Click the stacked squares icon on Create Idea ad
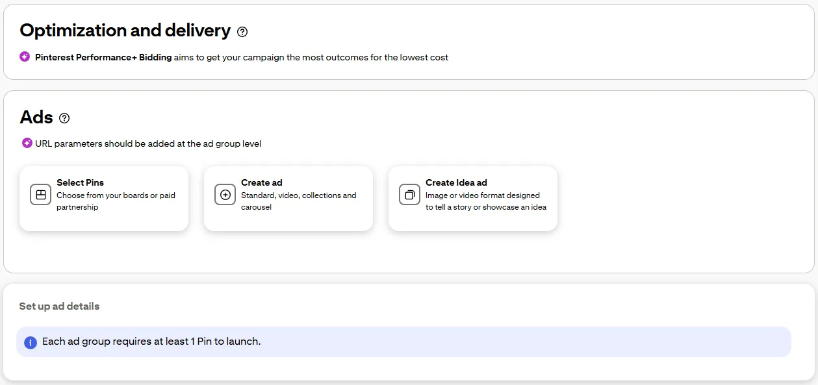Screen dimensions: 818x385 click(x=409, y=194)
